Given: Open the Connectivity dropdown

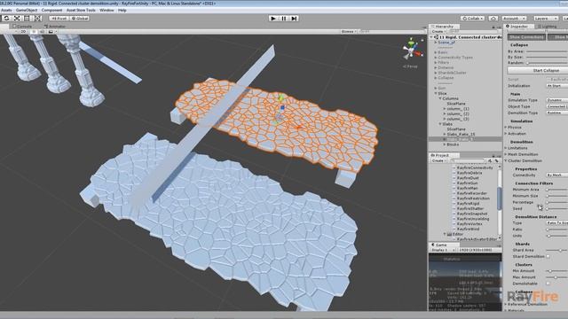Looking at the screenshot, I should 556,175.
